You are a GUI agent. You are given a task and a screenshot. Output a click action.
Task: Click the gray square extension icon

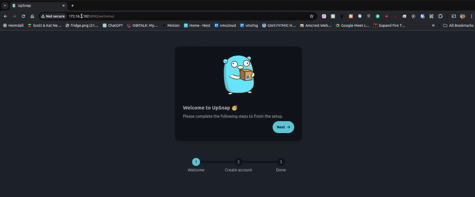tap(333, 16)
